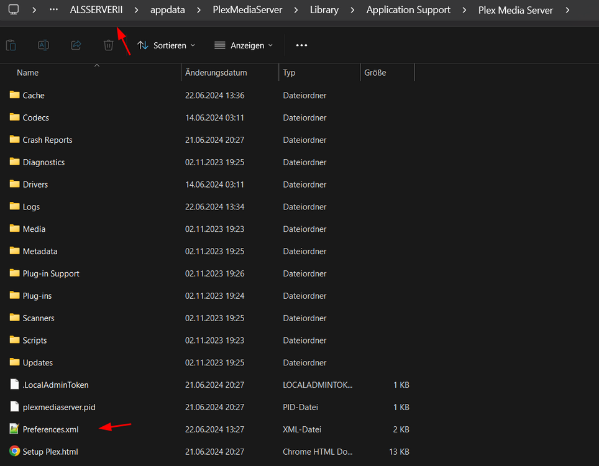Open the breadcrumb overflow ellipsis

pos(53,9)
